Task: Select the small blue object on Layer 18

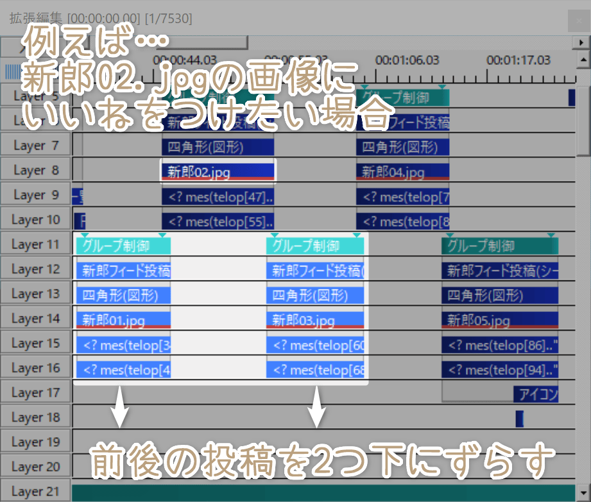Action: coord(519,419)
